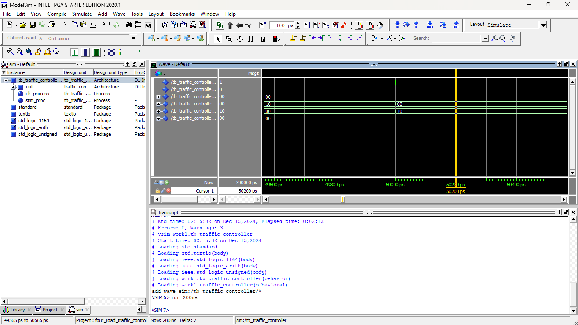The image size is (578, 325).
Task: Open the Simulate menu
Action: tap(82, 14)
